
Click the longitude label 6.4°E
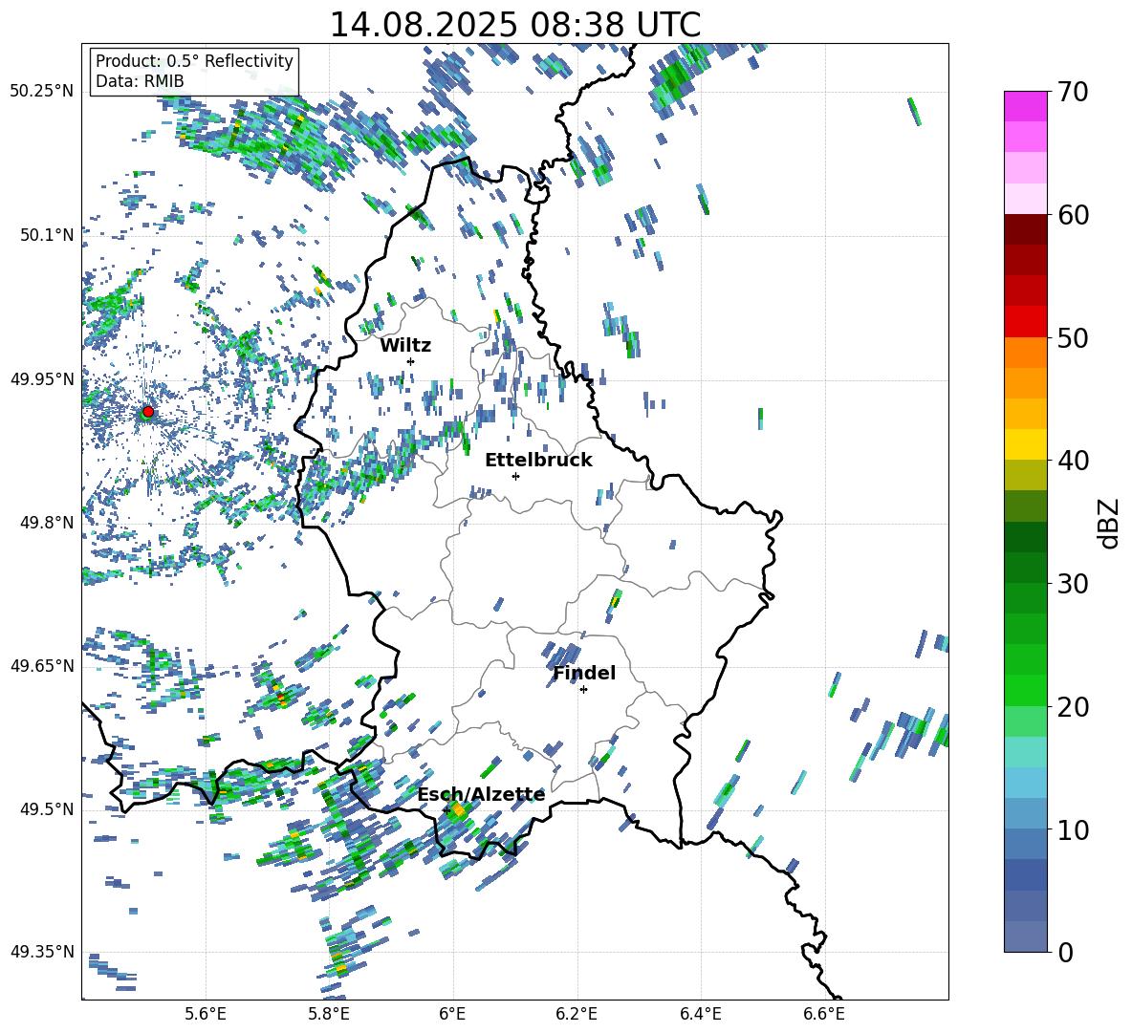(700, 1014)
